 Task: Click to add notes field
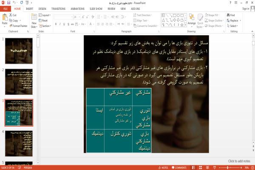pyautogui.click(x=239, y=161)
